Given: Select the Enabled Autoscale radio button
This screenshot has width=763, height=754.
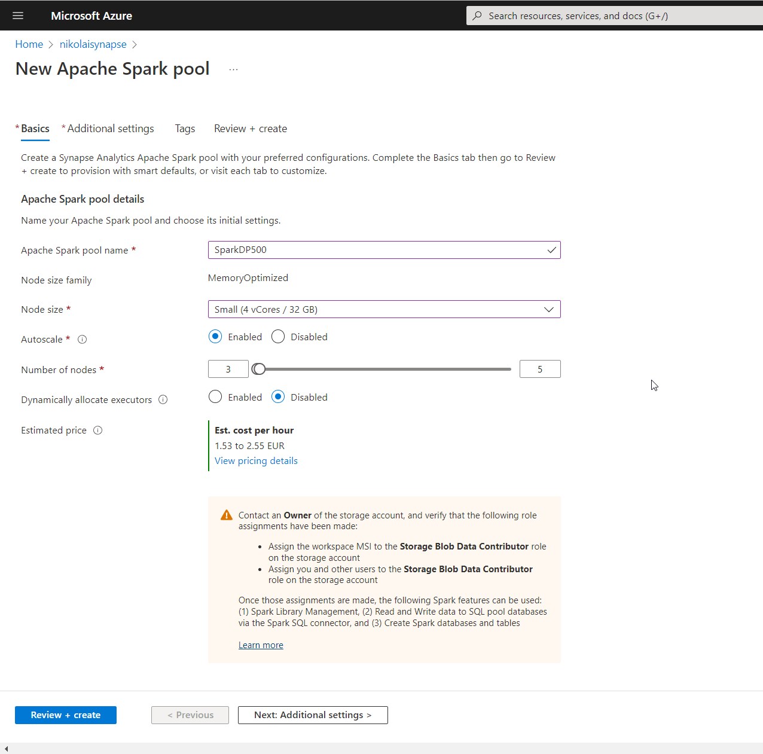Looking at the screenshot, I should 215,337.
